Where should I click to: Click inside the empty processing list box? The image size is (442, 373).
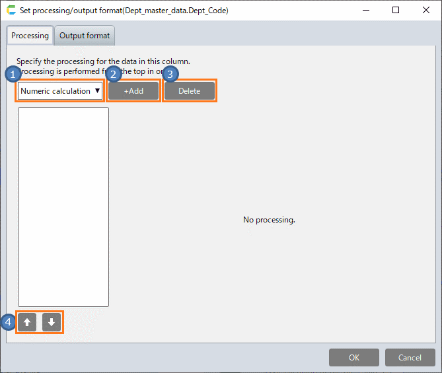(63, 207)
